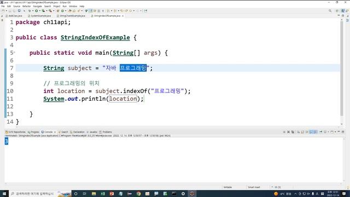The width and height of the screenshot is (350, 197).
Task: Click Remove All Terminated Launches icon
Action: pyautogui.click(x=293, y=132)
